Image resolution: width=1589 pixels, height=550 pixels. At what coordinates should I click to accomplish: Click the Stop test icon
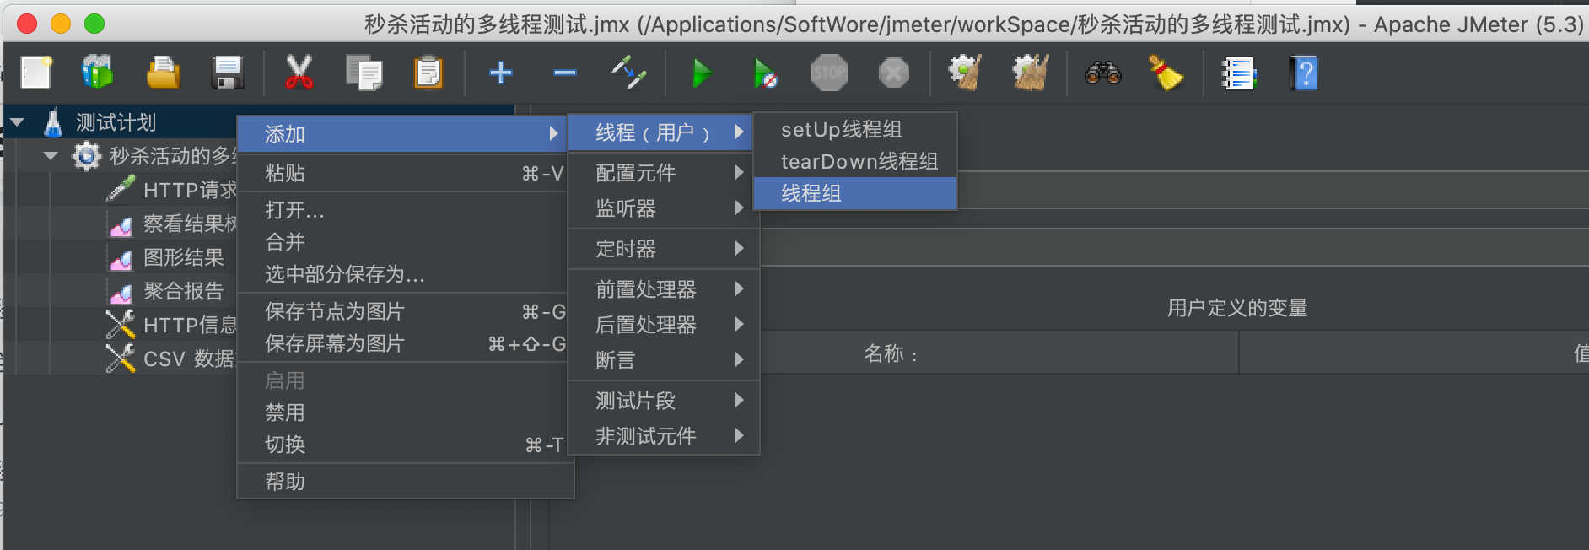(x=829, y=73)
